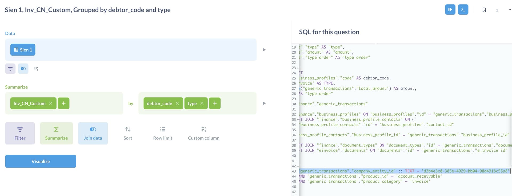Add a Sort step
The height and width of the screenshot is (196, 512).
(x=128, y=133)
